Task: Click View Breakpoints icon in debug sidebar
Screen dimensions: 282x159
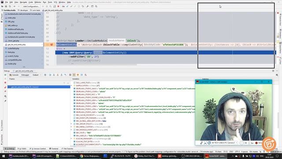Action: point(5,87)
